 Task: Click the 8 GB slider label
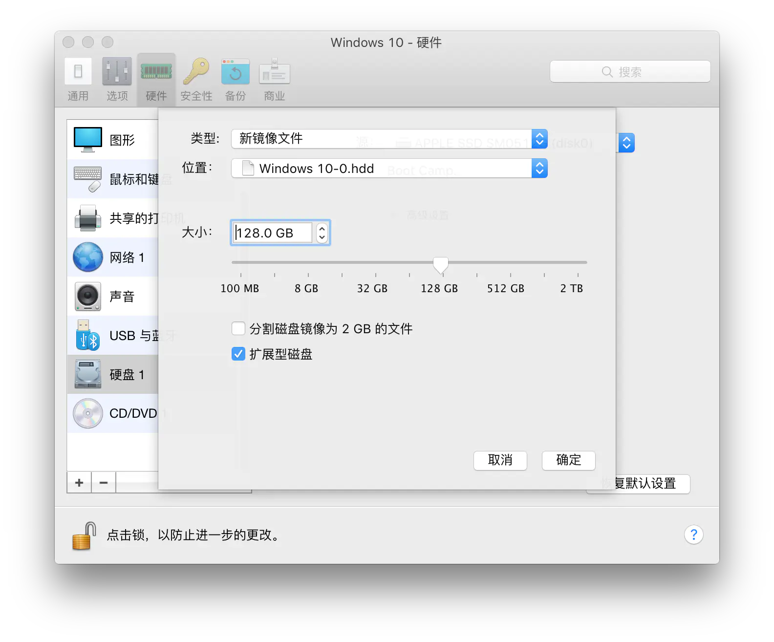(306, 288)
